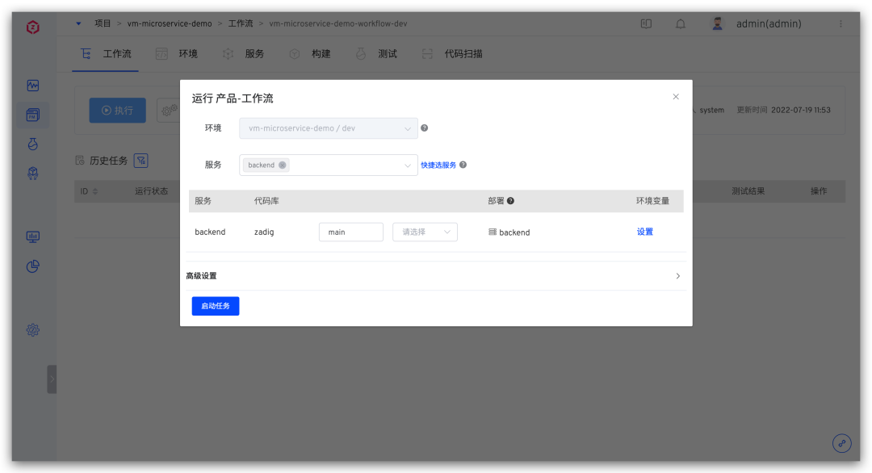The image size is (872, 473).
Task: Click the 快捷选服务 link
Action: [x=438, y=165]
